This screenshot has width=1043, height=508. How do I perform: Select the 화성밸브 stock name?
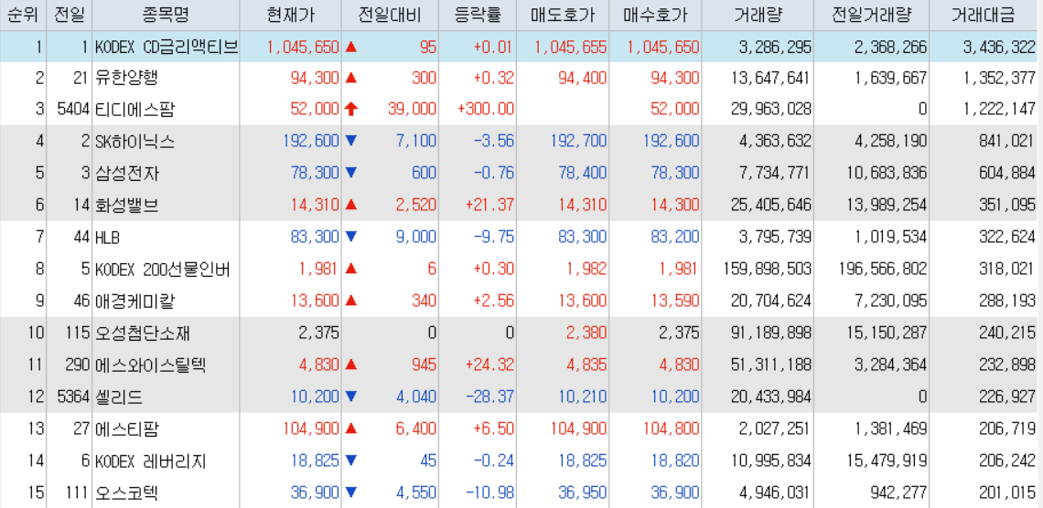tap(127, 206)
